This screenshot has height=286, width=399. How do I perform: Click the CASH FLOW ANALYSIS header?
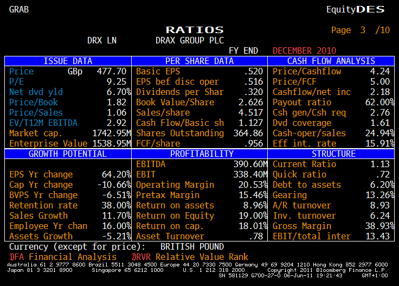[x=331, y=61]
